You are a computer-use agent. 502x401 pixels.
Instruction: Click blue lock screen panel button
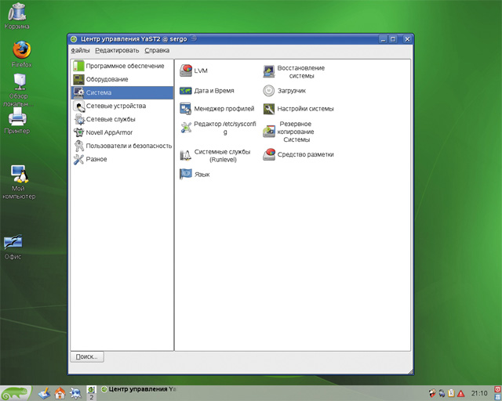click(498, 397)
